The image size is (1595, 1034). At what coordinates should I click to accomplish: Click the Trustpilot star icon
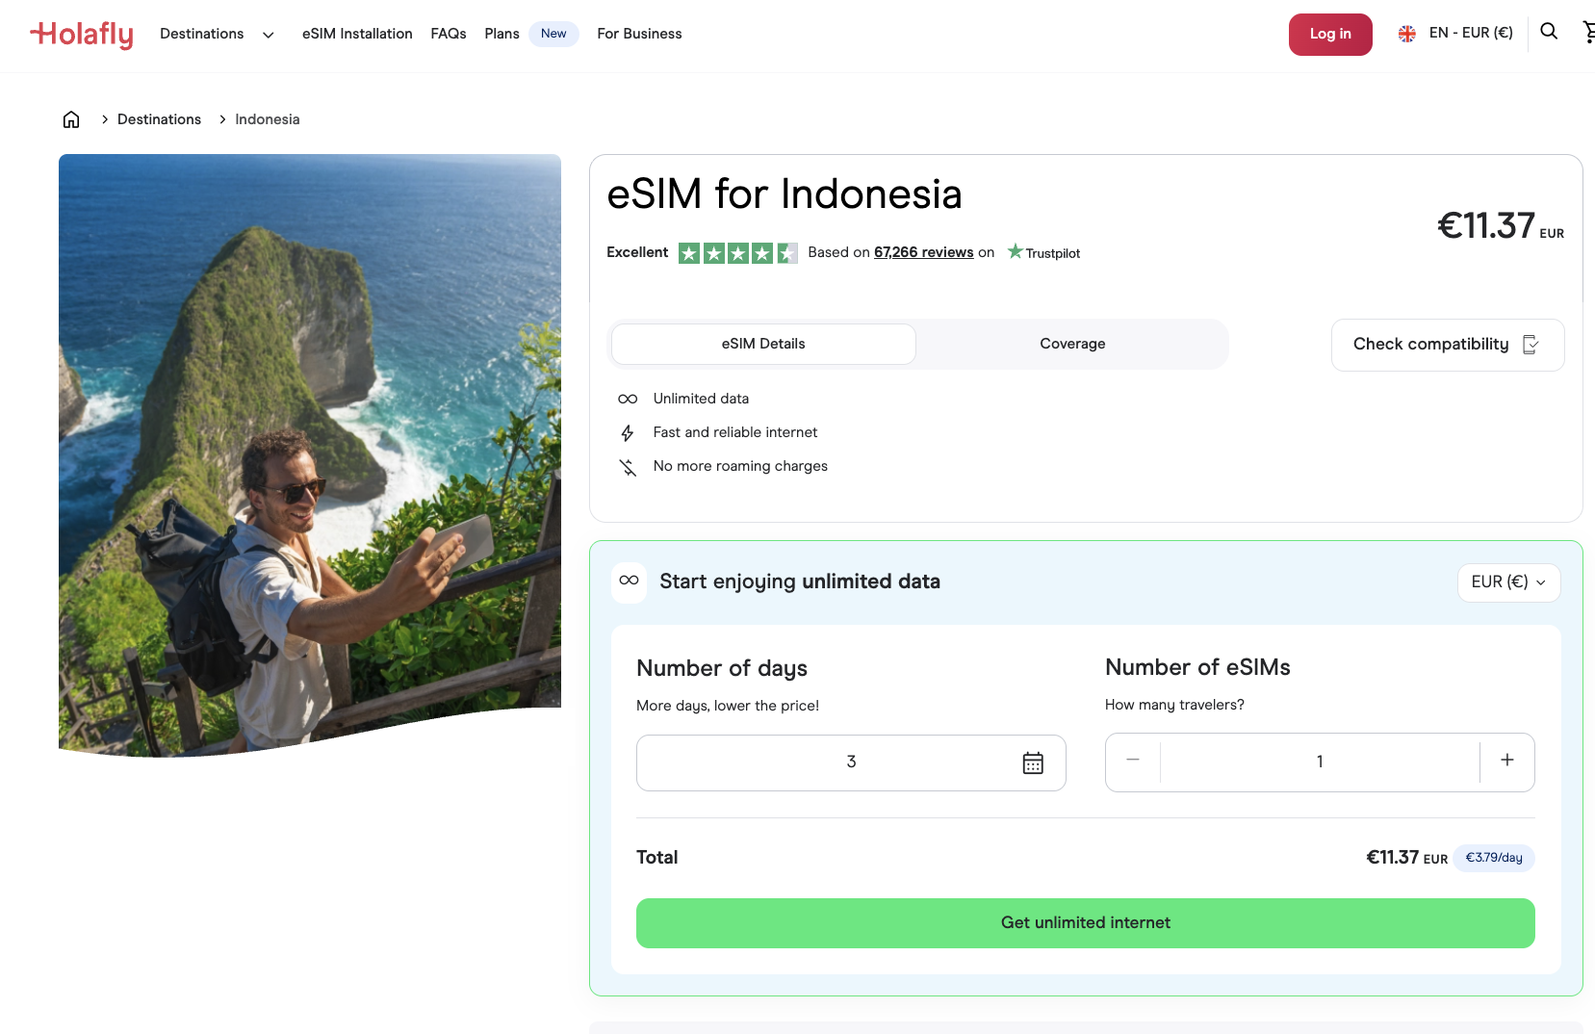tap(1016, 251)
